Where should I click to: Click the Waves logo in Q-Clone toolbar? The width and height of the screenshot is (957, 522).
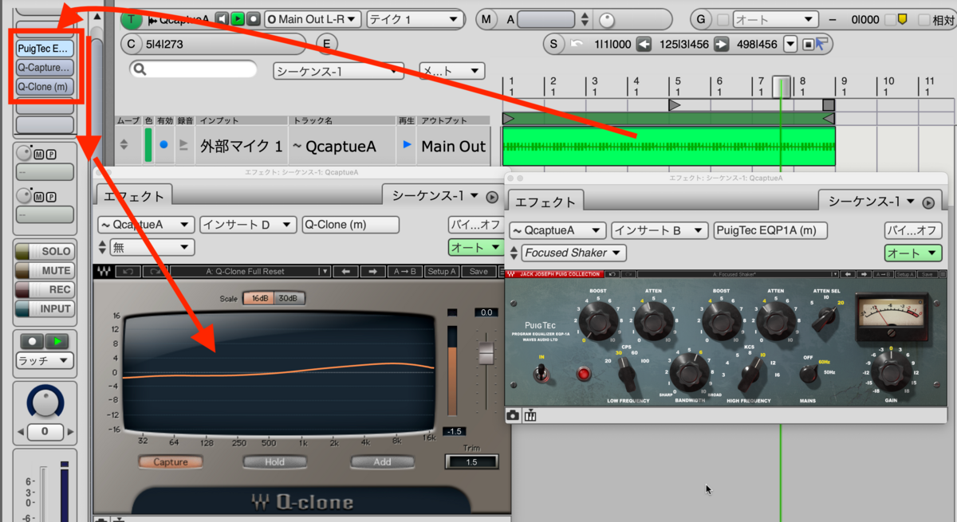pos(103,271)
